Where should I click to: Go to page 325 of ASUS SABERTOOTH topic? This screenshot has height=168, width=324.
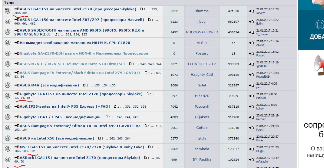[84, 35]
